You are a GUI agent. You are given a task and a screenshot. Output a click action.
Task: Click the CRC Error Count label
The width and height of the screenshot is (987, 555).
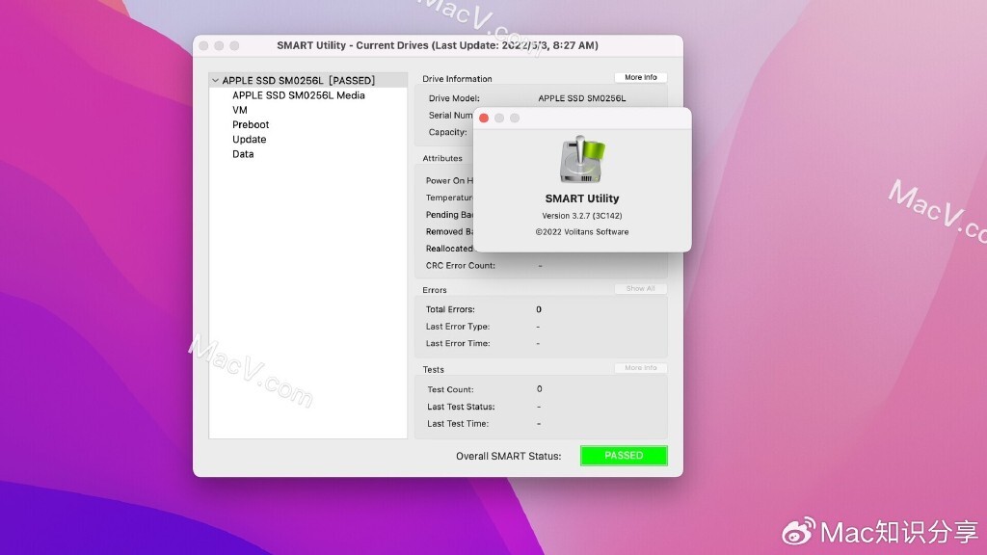coord(460,266)
